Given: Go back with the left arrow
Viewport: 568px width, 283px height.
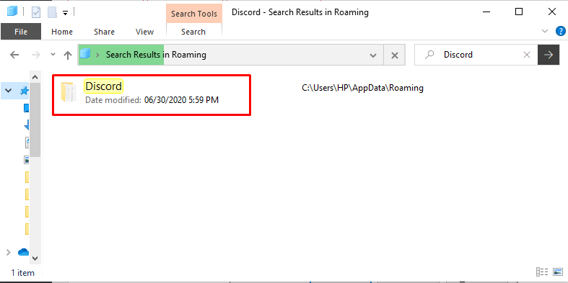Looking at the screenshot, I should (x=14, y=55).
